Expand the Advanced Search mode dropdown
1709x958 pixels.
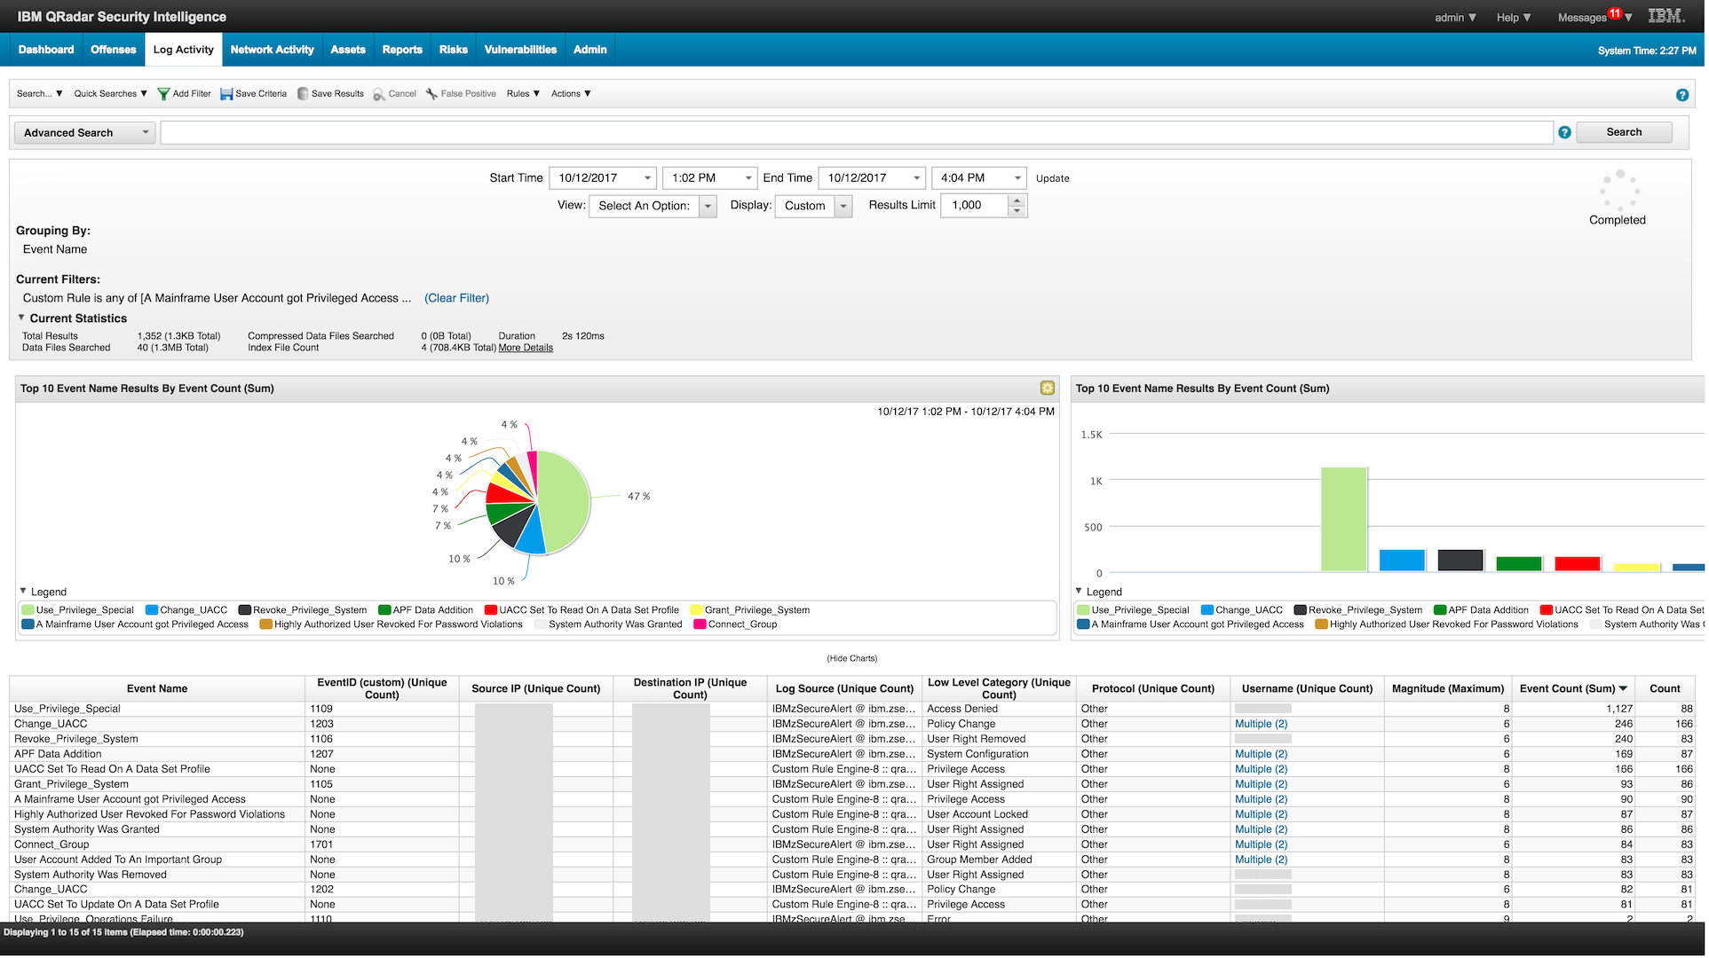point(85,133)
